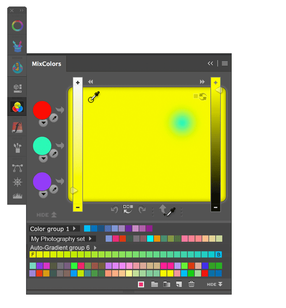Screen dimensions: 286x308
Task: Click the bezier path tool icon
Action: point(17,168)
